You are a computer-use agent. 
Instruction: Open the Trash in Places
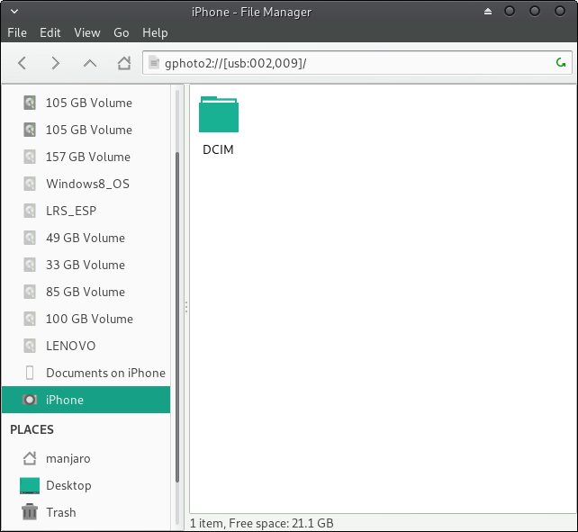pos(86,512)
